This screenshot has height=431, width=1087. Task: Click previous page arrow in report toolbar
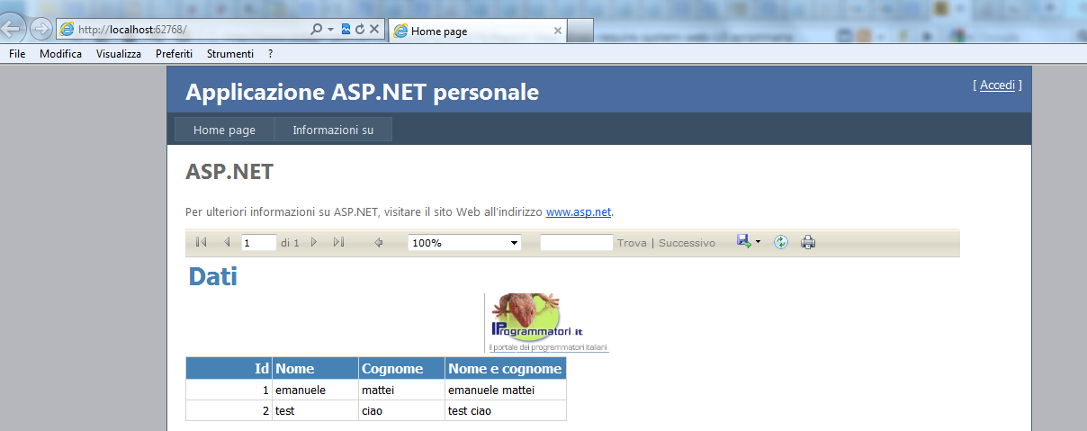tap(227, 242)
